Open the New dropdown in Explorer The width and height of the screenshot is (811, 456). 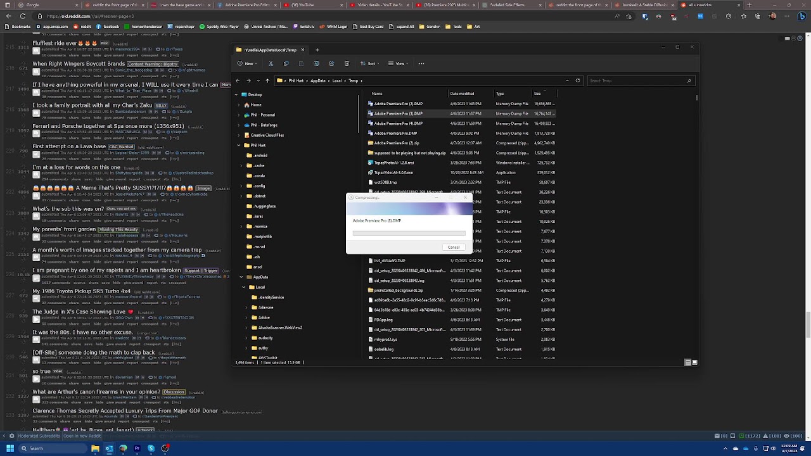(x=248, y=63)
